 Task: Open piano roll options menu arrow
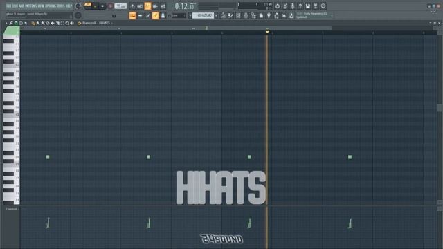6,23
